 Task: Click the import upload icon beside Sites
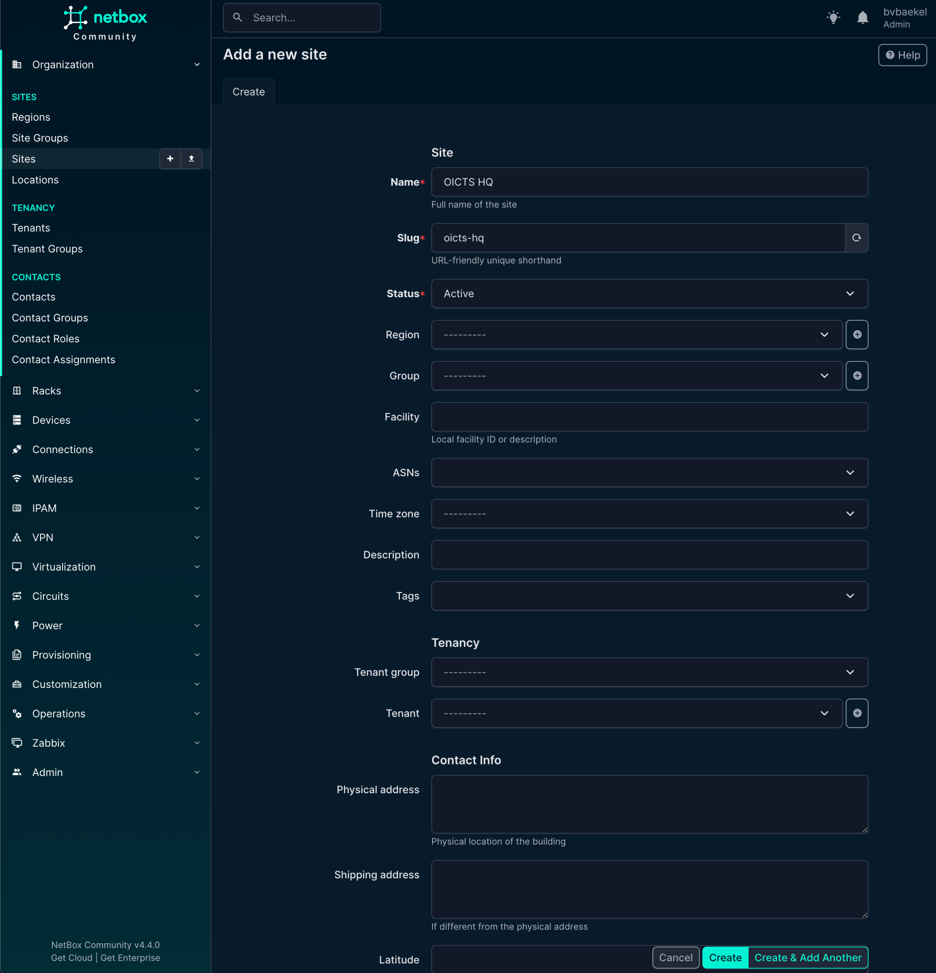point(191,159)
